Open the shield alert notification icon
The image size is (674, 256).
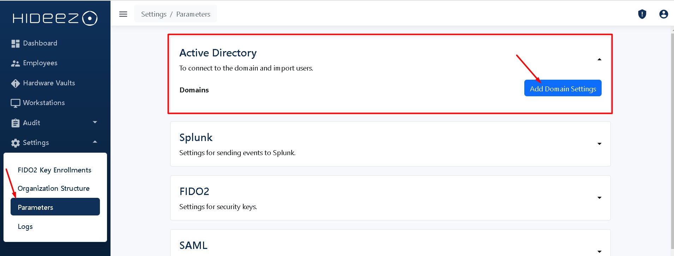tap(642, 14)
